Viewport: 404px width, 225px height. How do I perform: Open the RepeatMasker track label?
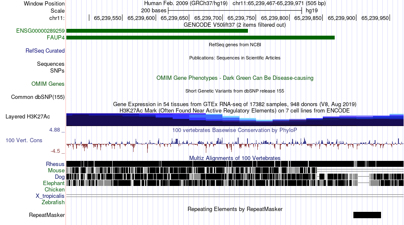(x=47, y=215)
